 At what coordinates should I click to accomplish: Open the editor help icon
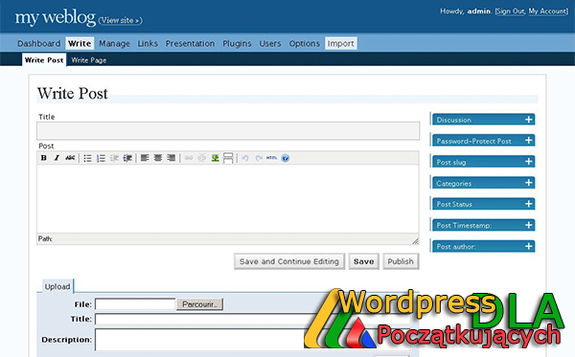click(286, 158)
